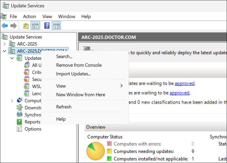Select Remove from Console menu entry
Screen dimensions: 227x163
pos(79,65)
